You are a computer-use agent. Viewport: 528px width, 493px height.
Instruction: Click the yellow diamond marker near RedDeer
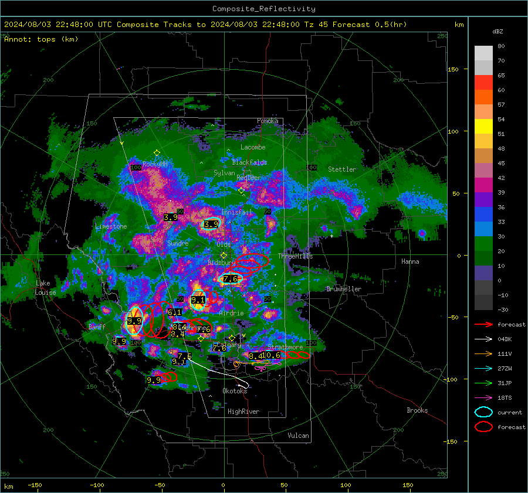click(241, 191)
